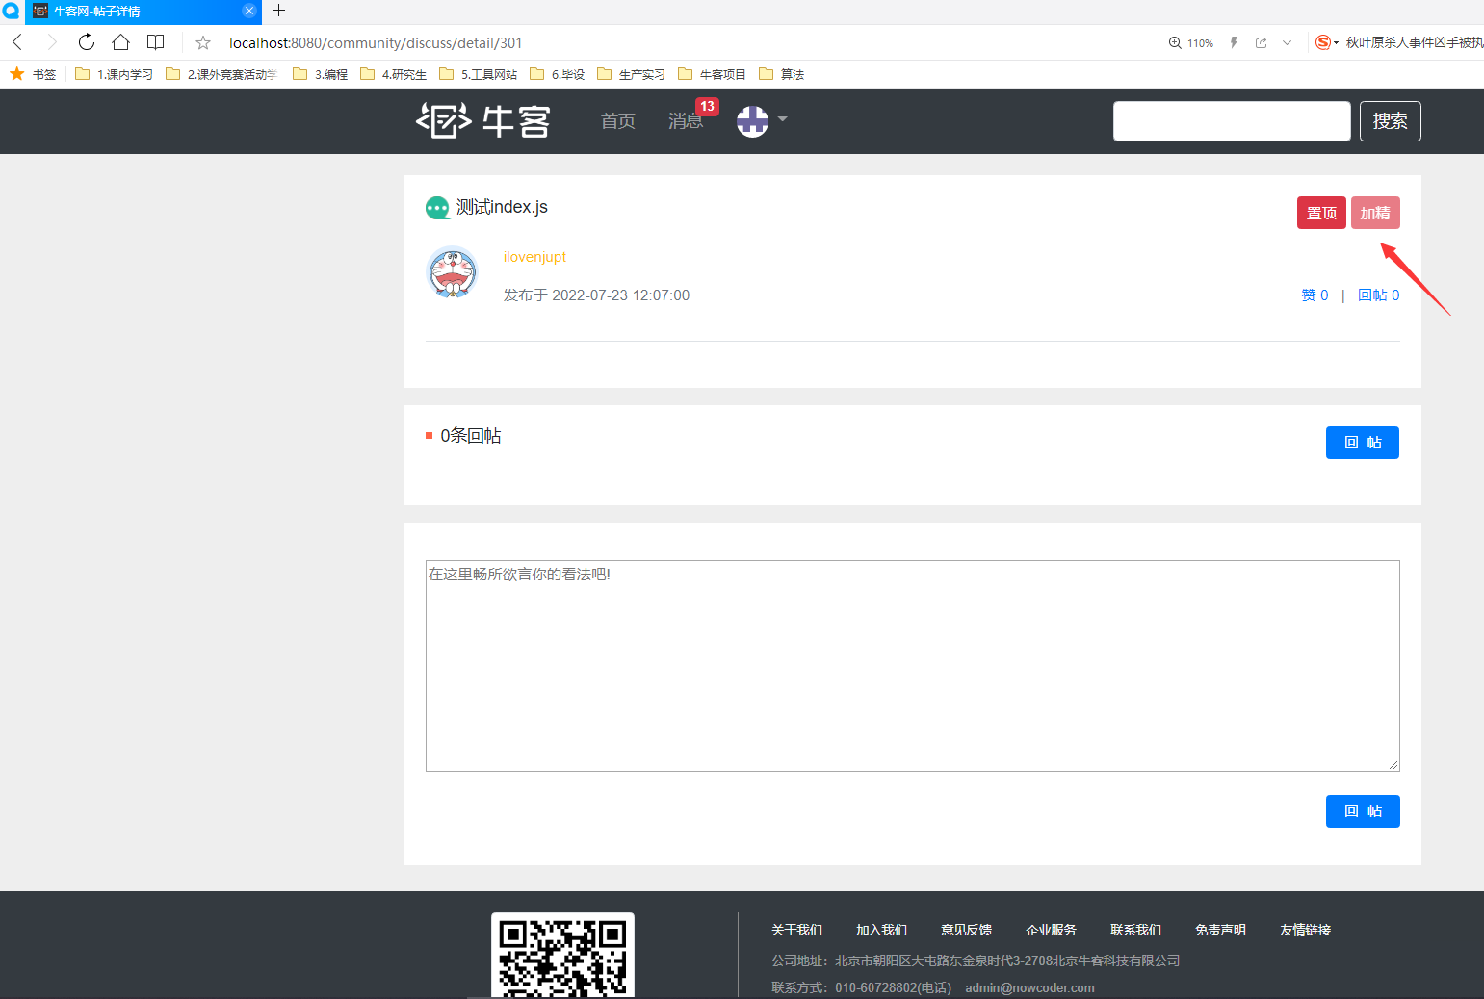Mark the post as 加精
Image resolution: width=1484 pixels, height=999 pixels.
[x=1375, y=213]
